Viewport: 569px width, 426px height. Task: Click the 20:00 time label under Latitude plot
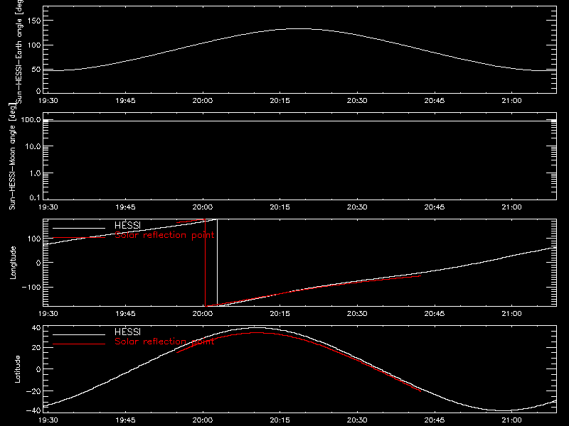coord(203,420)
